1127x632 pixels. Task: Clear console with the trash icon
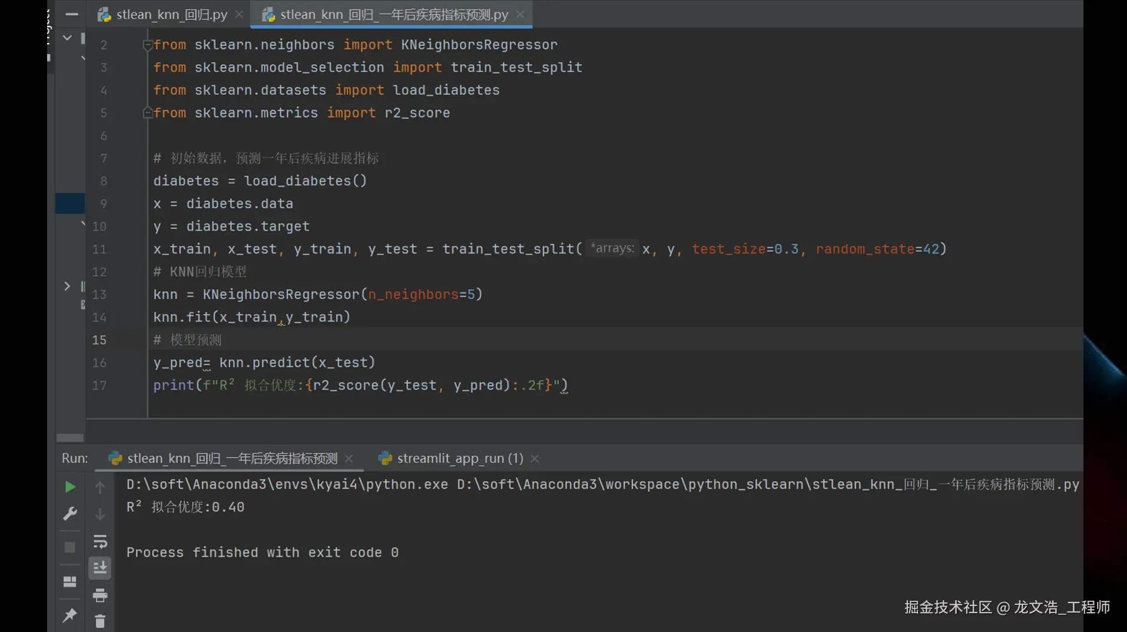click(x=100, y=621)
